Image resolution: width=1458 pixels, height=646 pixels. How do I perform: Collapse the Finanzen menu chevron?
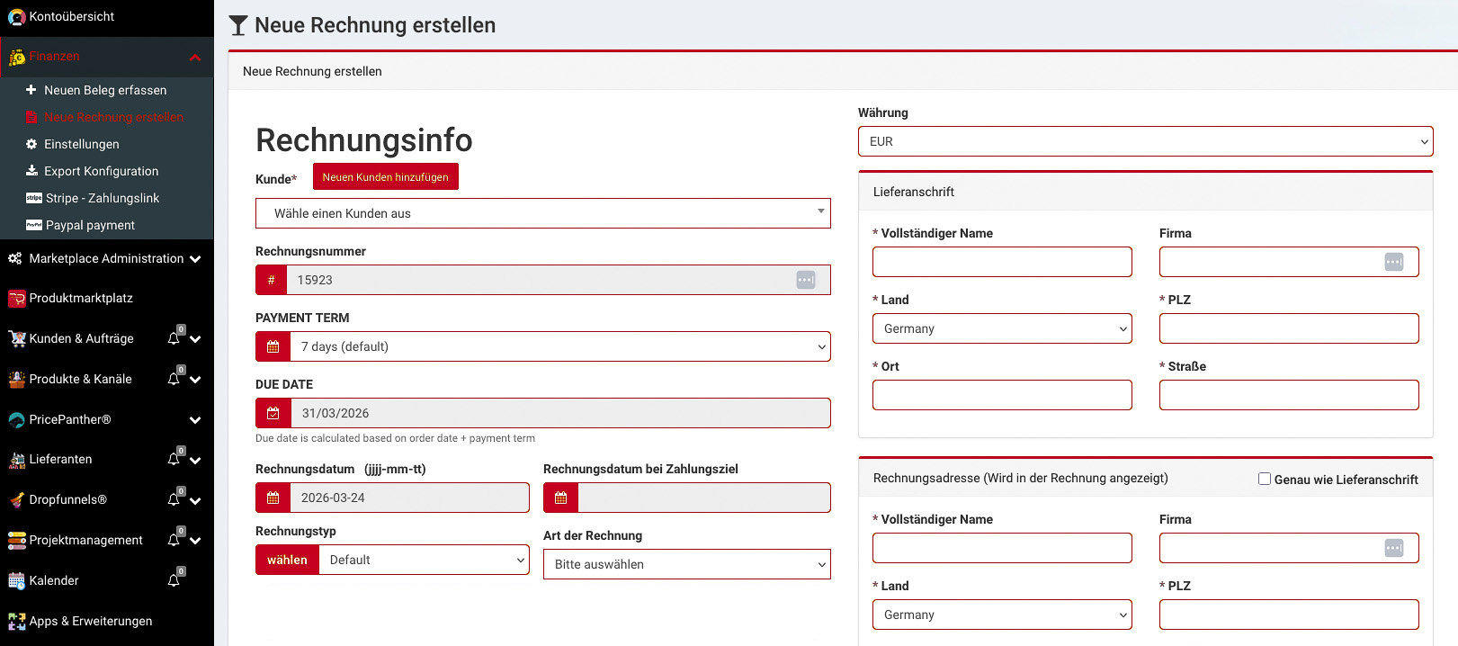tap(195, 58)
